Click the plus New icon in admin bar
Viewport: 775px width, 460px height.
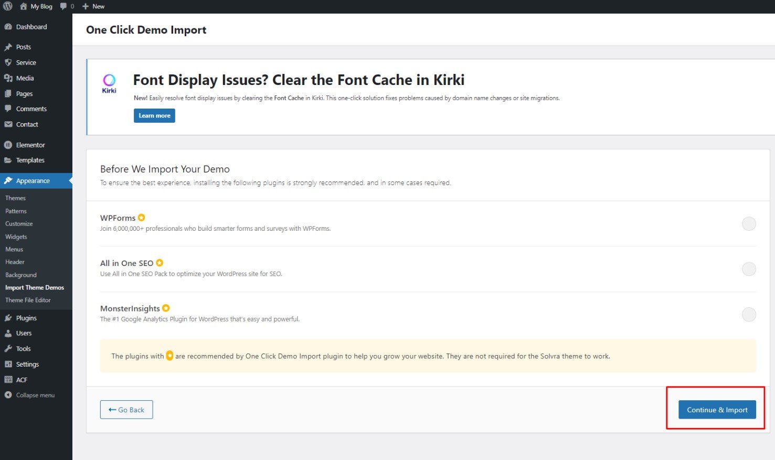click(86, 6)
